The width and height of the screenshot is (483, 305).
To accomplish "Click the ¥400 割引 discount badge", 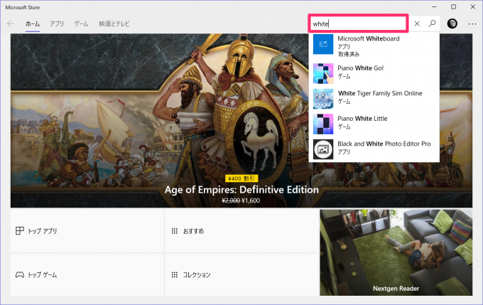I will [x=241, y=178].
